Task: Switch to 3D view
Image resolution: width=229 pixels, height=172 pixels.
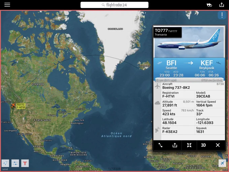Action: click(x=203, y=145)
